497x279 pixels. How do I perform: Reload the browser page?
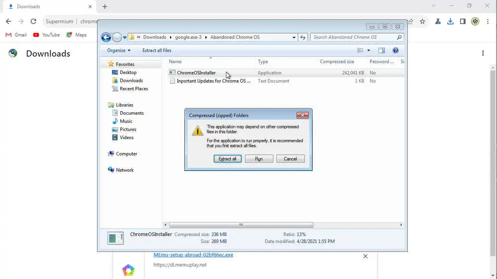[x=33, y=21]
